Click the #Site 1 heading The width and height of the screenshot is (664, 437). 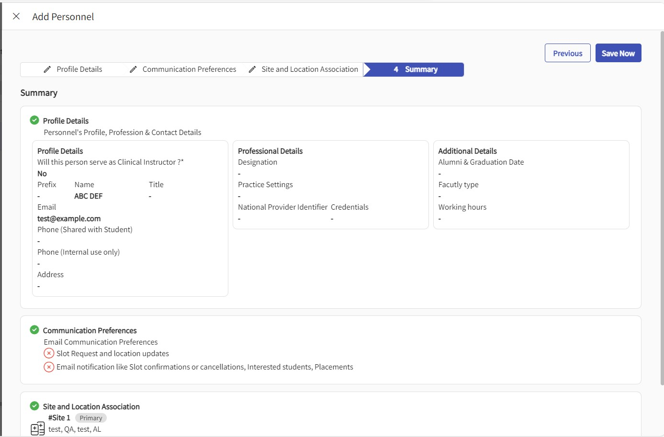[x=59, y=418]
